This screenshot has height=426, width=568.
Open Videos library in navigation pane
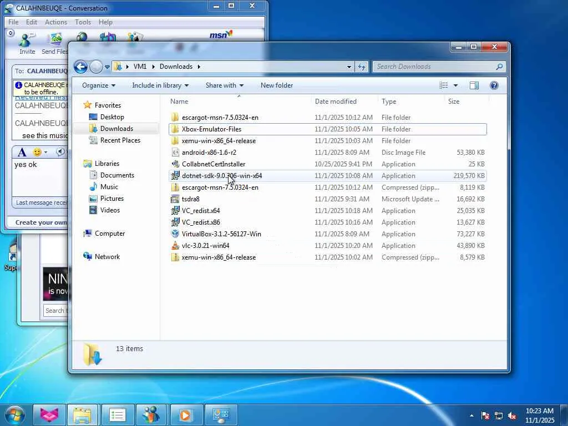coord(110,210)
